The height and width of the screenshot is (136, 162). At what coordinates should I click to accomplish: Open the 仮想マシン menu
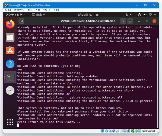(19, 10)
